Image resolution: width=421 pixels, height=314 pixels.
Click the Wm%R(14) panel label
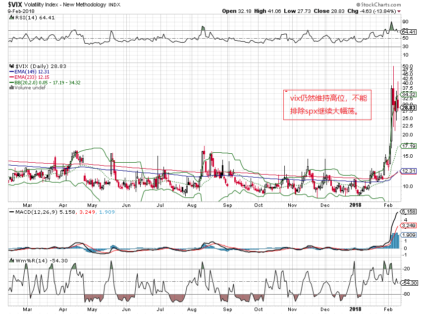(26, 259)
